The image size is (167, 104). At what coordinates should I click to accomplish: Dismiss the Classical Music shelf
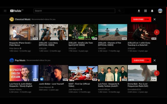(x=154, y=19)
